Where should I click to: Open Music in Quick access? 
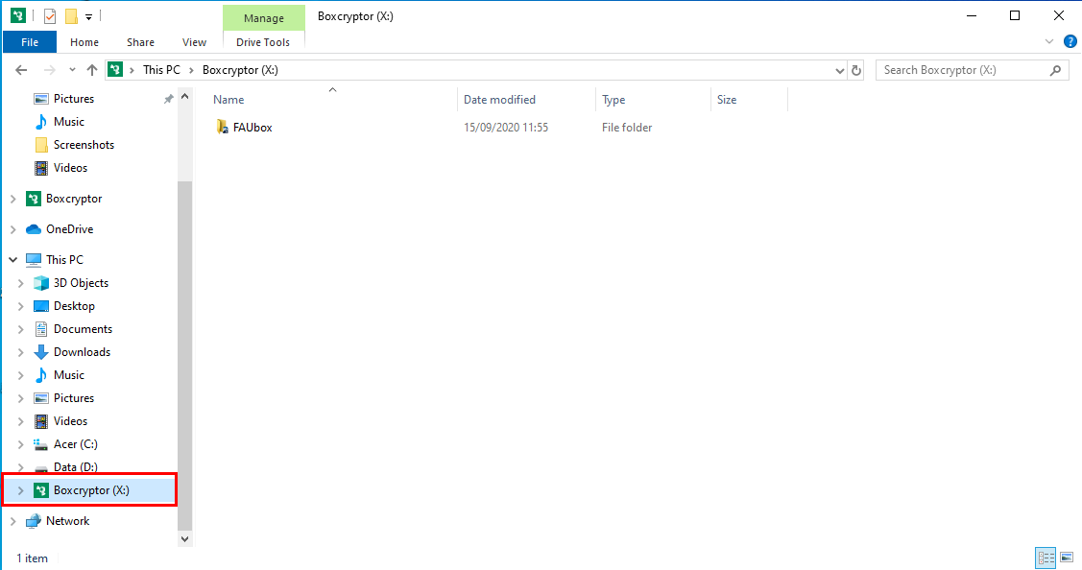(69, 122)
